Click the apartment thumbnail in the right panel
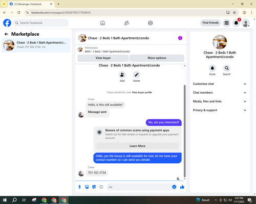The width and height of the screenshot is (256, 204). click(220, 42)
